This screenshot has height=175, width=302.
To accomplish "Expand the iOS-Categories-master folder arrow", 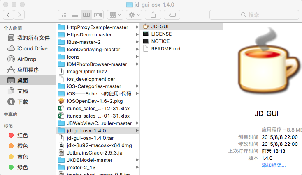I will coord(137,86).
